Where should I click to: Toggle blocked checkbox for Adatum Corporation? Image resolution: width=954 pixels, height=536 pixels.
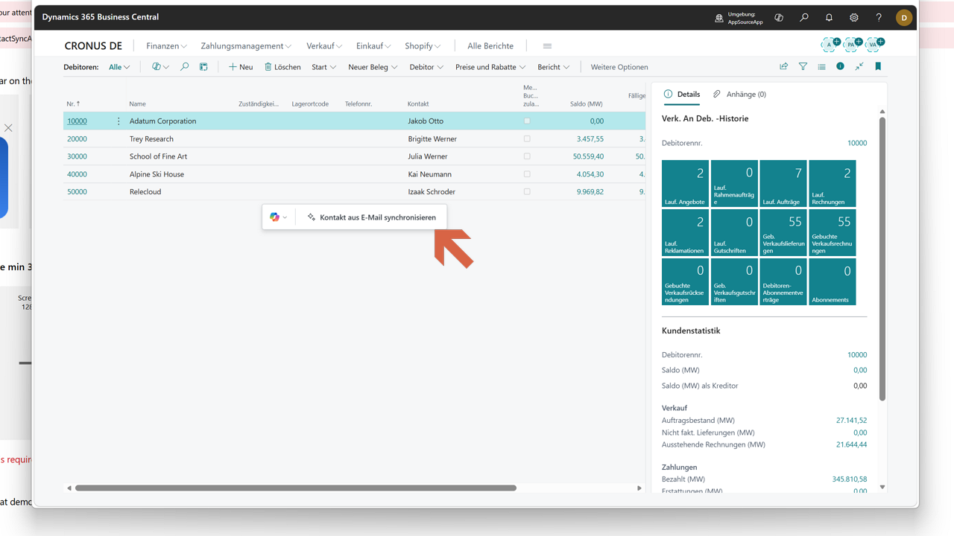527,121
